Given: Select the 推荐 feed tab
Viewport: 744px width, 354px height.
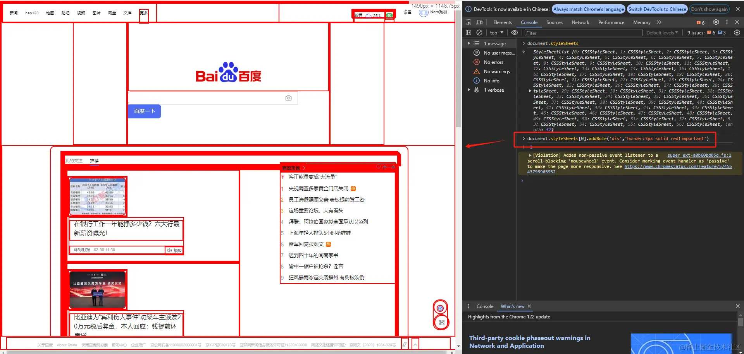Looking at the screenshot, I should [94, 161].
